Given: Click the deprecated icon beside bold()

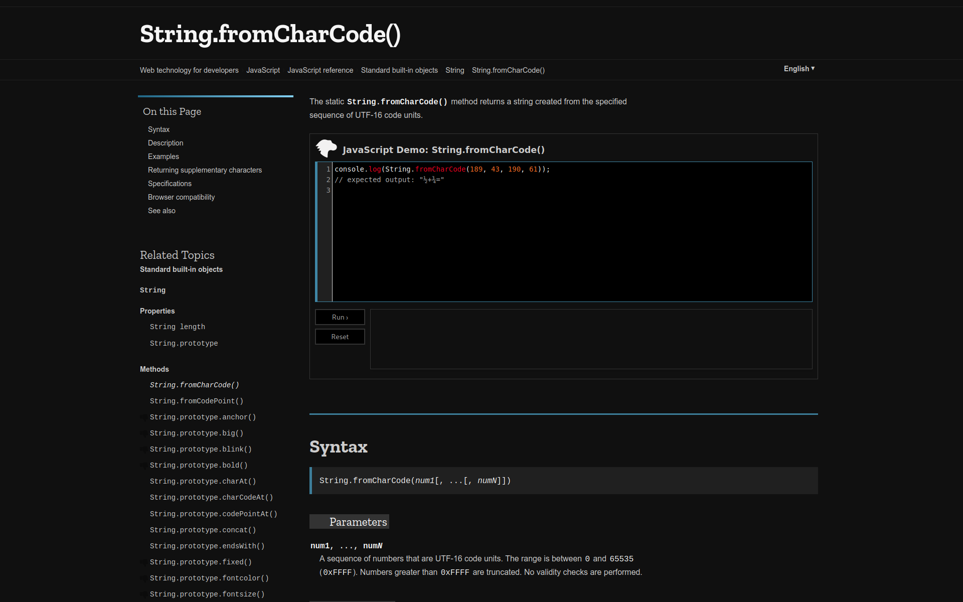Looking at the screenshot, I should click(x=144, y=466).
